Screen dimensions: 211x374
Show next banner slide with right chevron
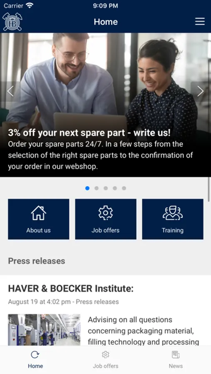tap(200, 91)
